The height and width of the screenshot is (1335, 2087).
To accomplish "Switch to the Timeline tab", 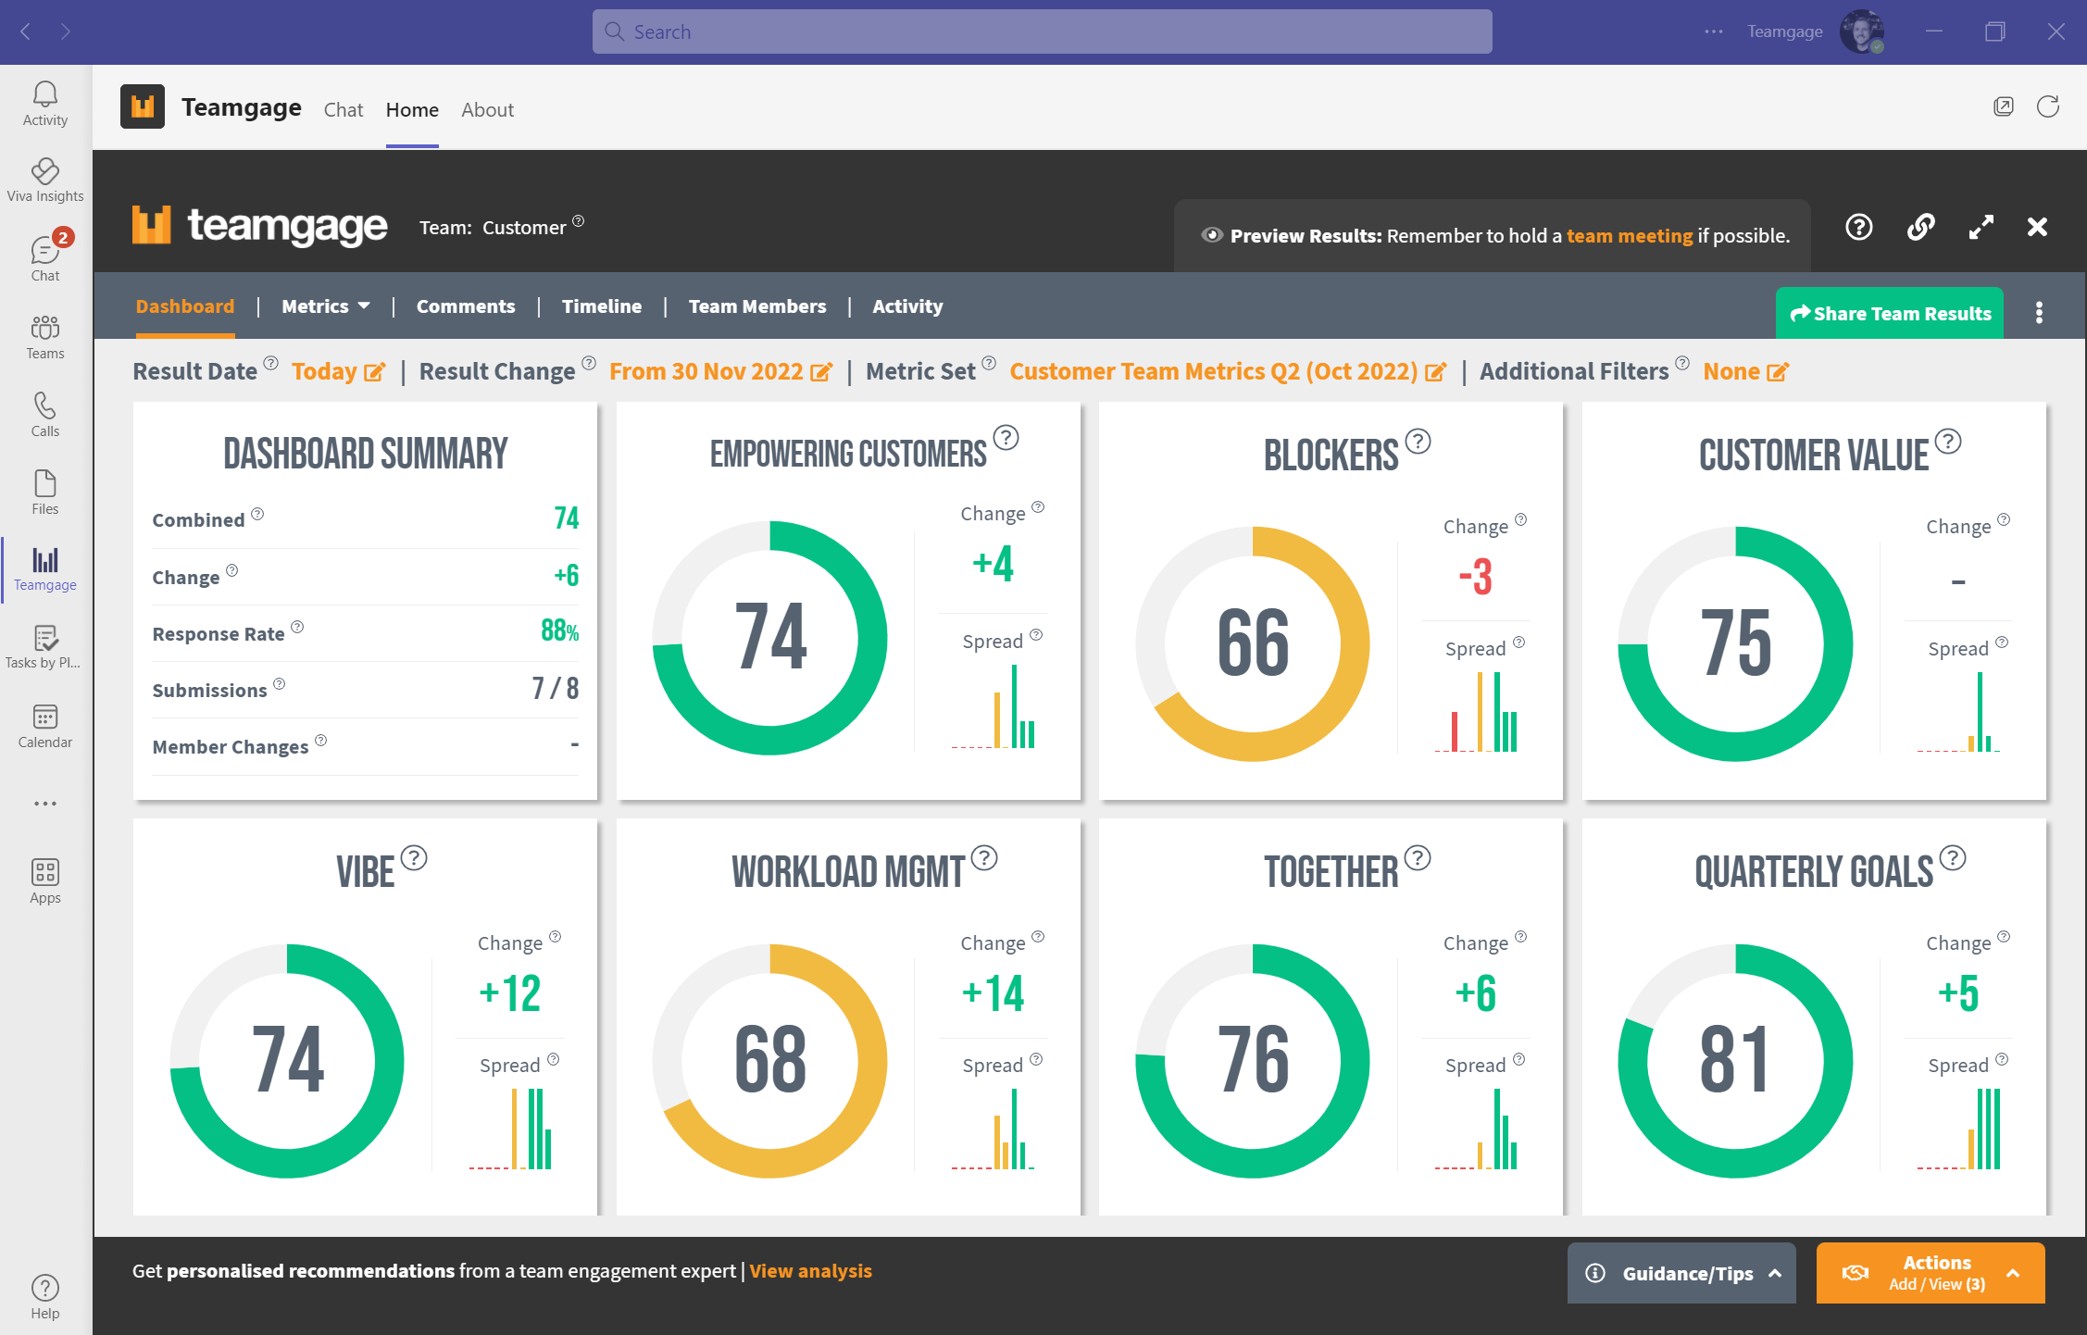I will click(x=602, y=306).
